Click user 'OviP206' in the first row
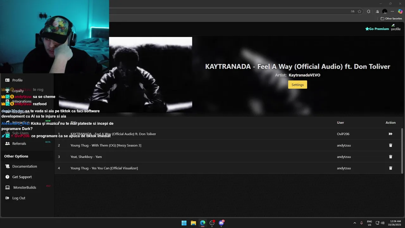Image resolution: width=405 pixels, height=228 pixels. click(x=343, y=134)
